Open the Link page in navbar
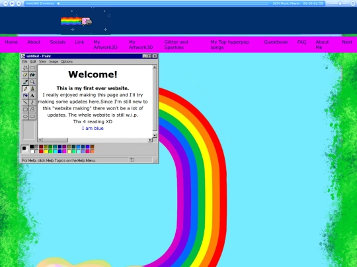The height and width of the screenshot is (267, 357). coord(79,42)
